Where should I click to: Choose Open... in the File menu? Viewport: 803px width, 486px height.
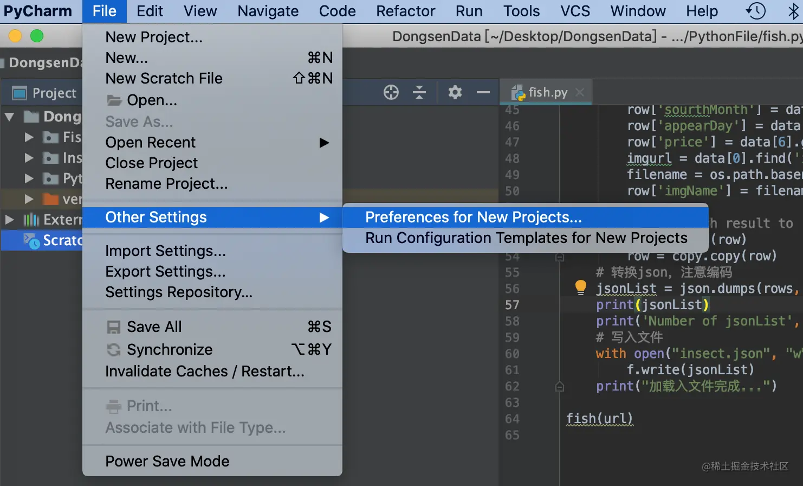coord(212,100)
